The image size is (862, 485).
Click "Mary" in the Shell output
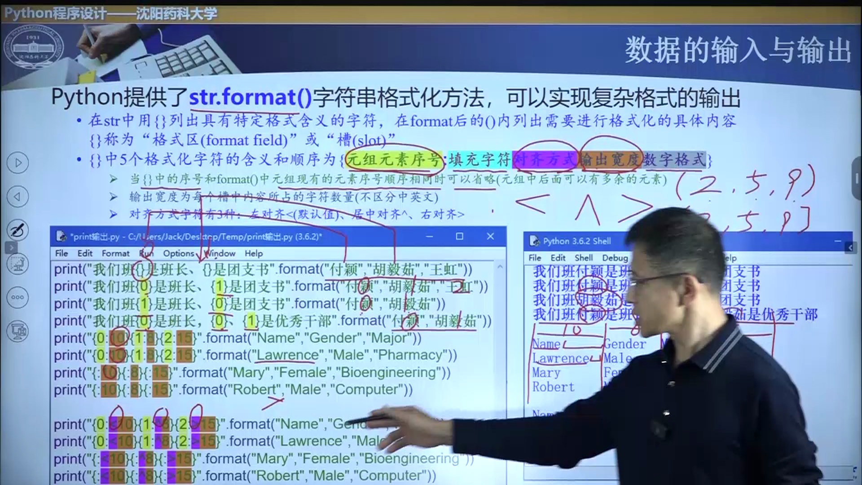coord(546,373)
